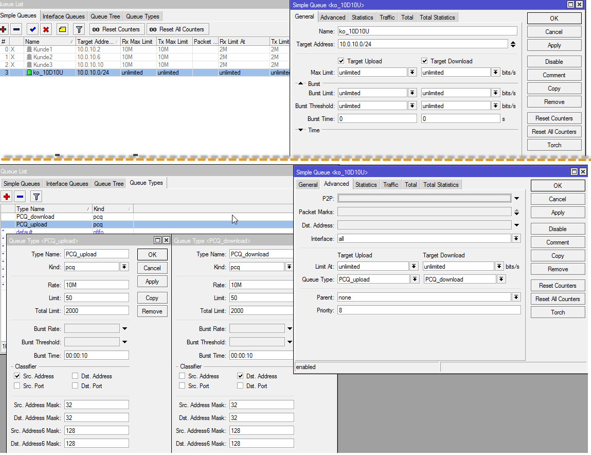
Task: Click the 00 Reset Counters toolbar button
Action: 116,29
